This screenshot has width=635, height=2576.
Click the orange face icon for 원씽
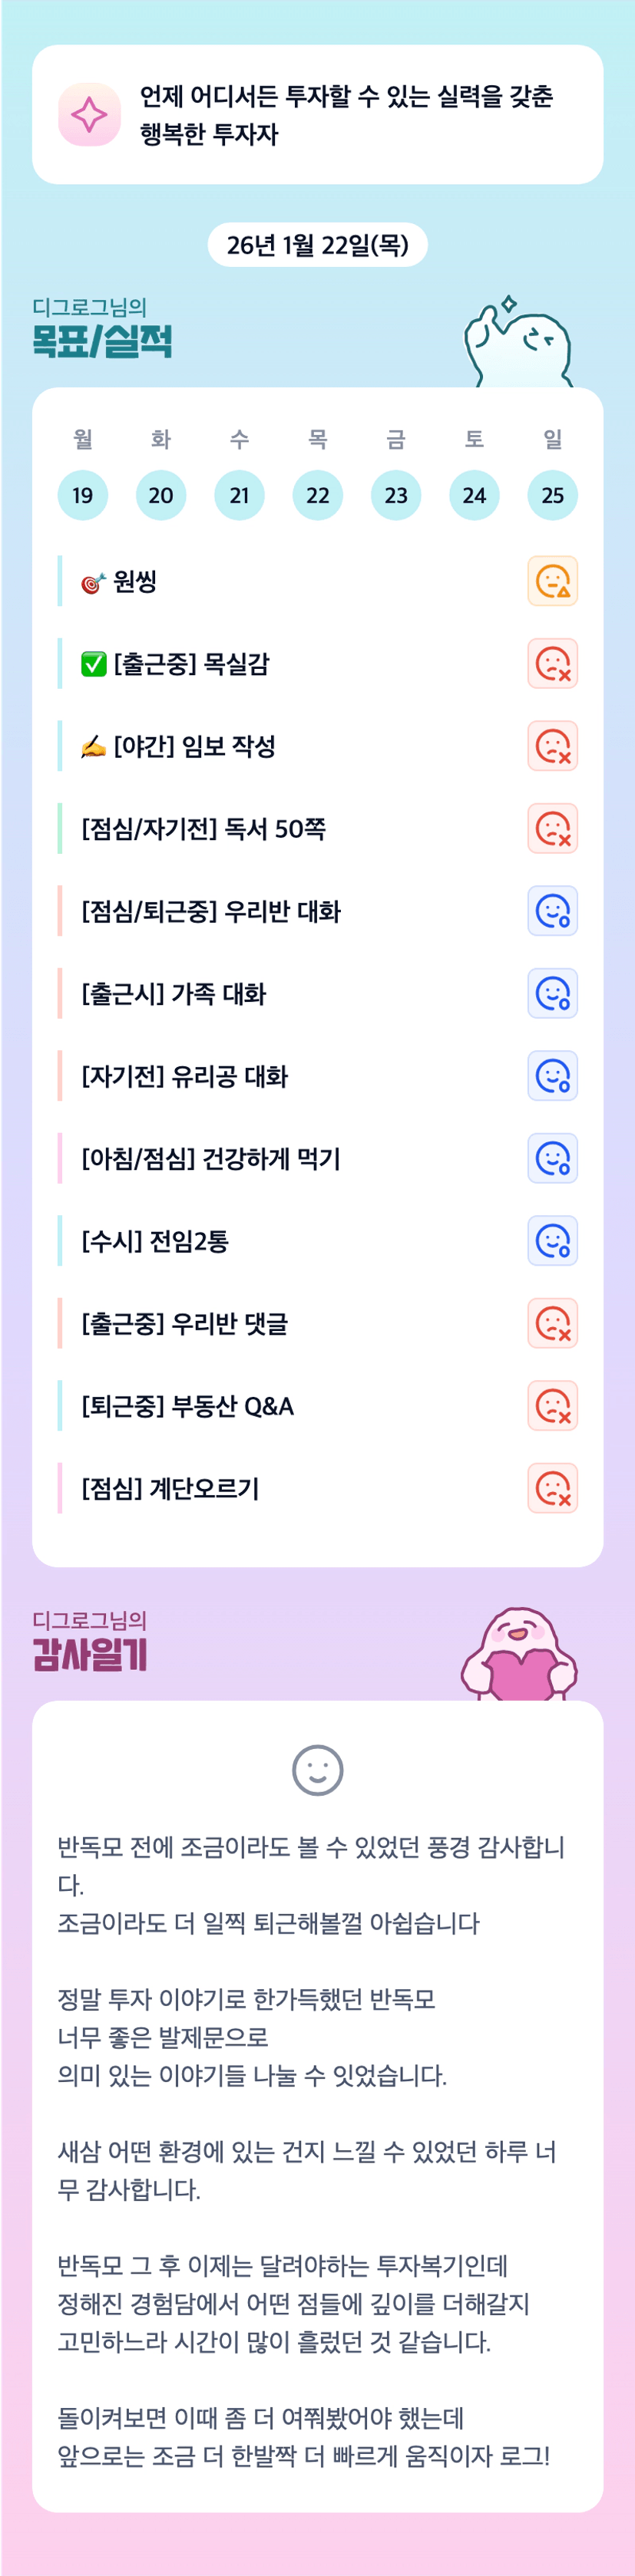click(x=553, y=581)
